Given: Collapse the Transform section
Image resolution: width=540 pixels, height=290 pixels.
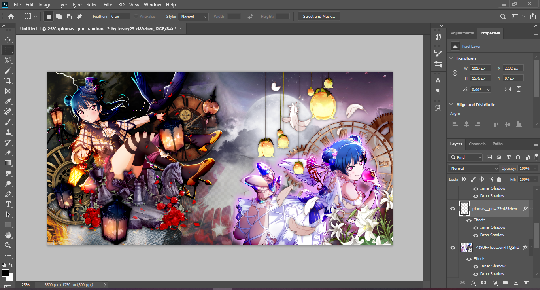Looking at the screenshot, I should click(451, 58).
